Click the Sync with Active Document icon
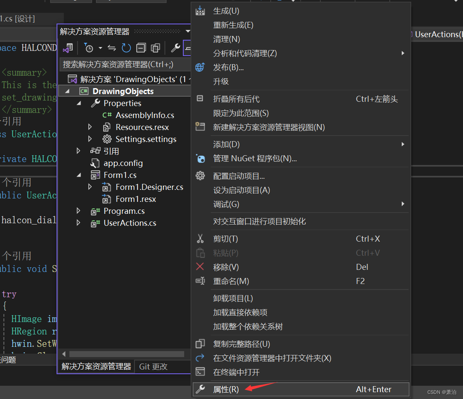Screen dimensions: 463x399 pos(112,48)
